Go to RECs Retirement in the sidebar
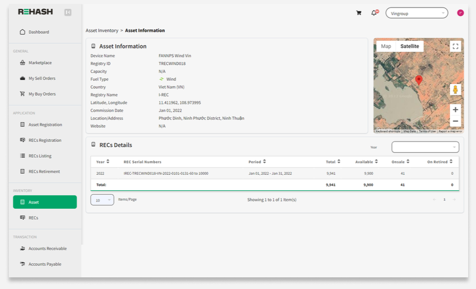 pos(44,172)
